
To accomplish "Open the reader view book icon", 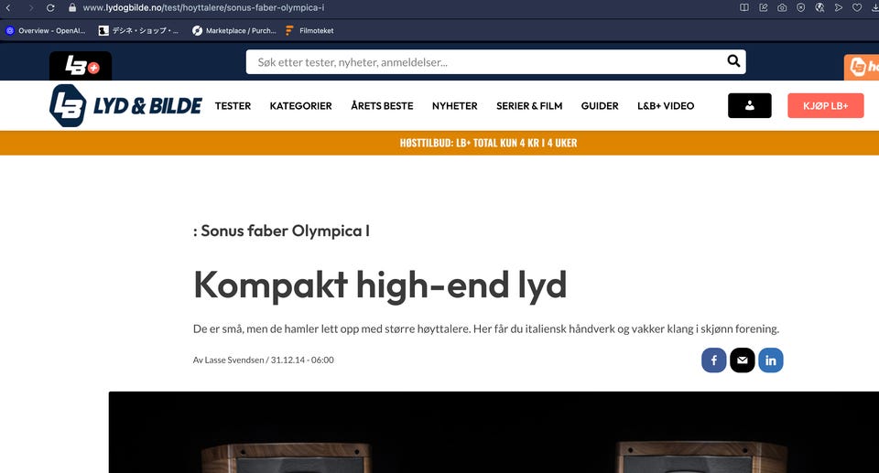I will tap(743, 8).
